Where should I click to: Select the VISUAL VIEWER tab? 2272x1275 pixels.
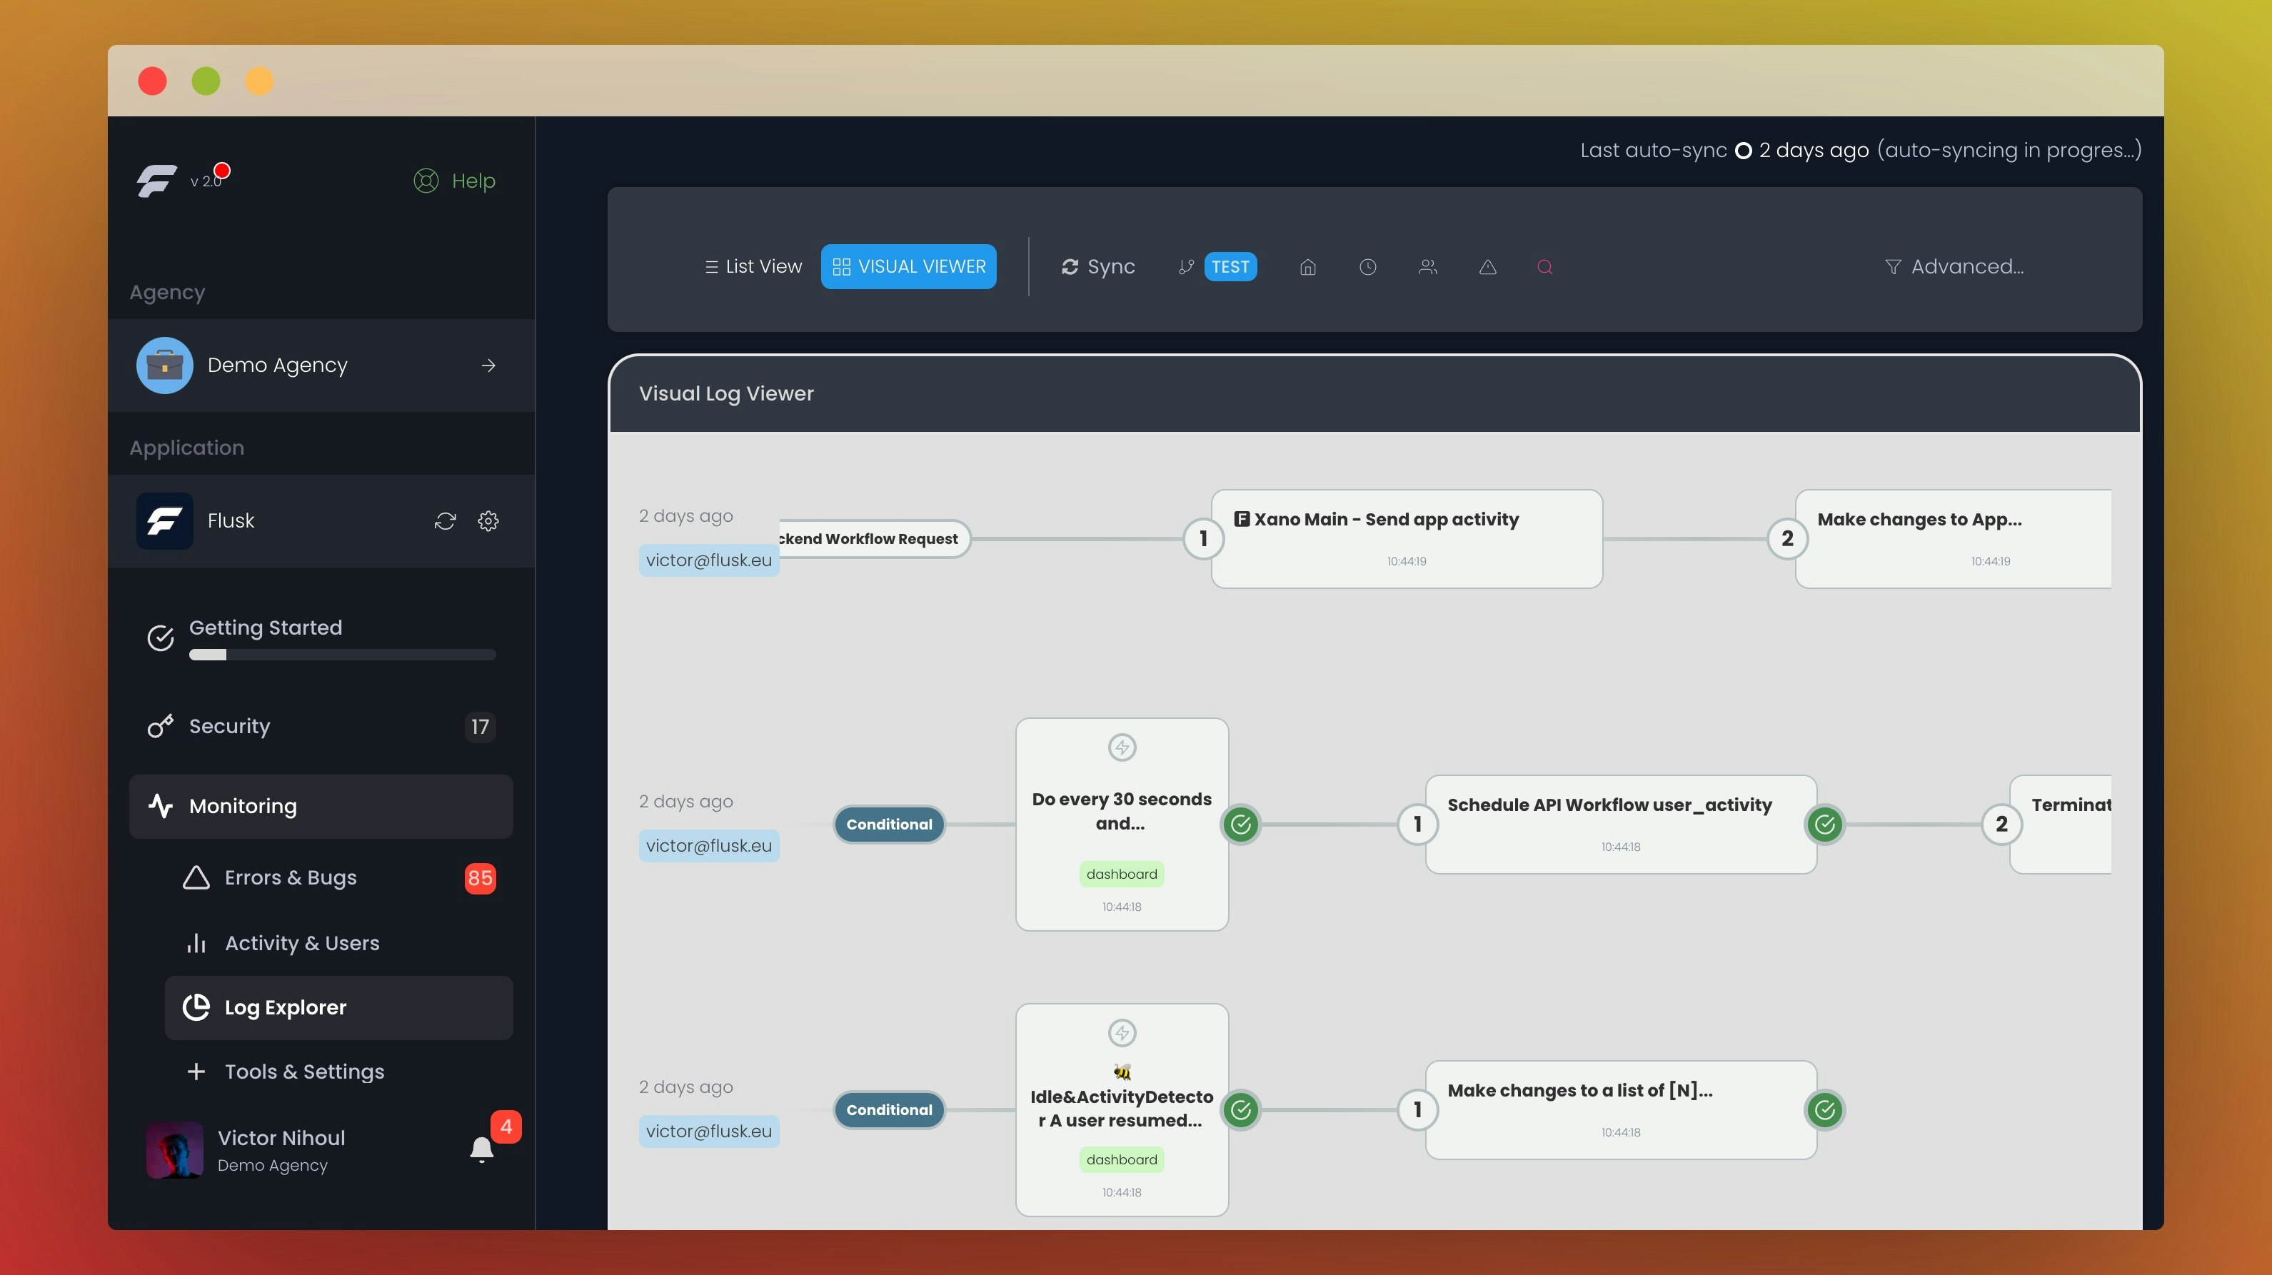[908, 266]
